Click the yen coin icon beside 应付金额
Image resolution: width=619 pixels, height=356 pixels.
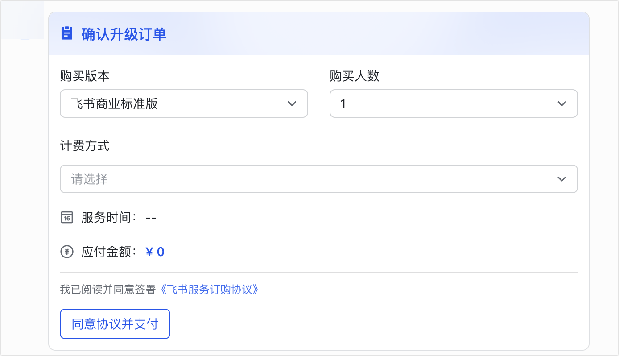point(66,252)
